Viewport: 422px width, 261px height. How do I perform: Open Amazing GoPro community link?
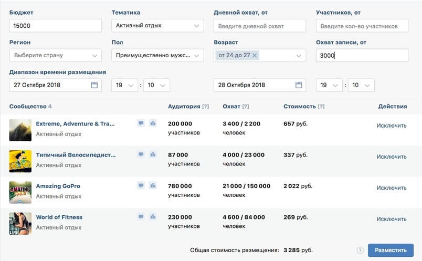coord(58,186)
